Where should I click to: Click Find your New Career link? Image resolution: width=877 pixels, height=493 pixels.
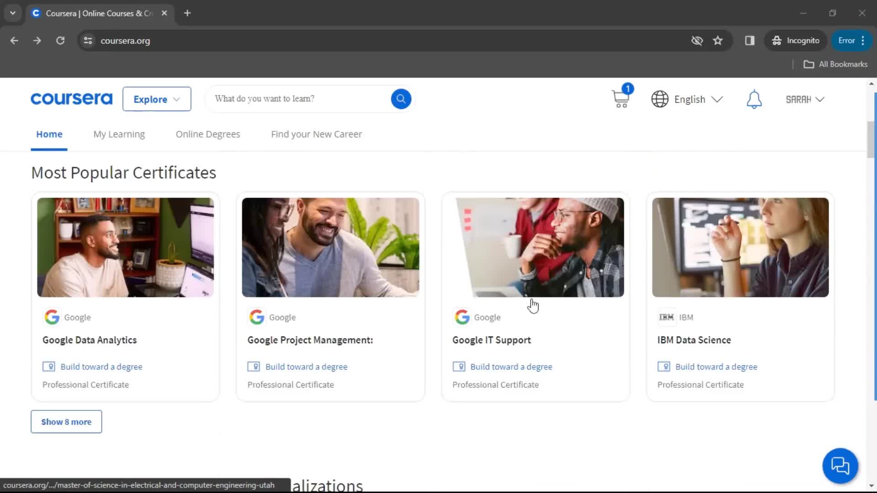pyautogui.click(x=317, y=134)
